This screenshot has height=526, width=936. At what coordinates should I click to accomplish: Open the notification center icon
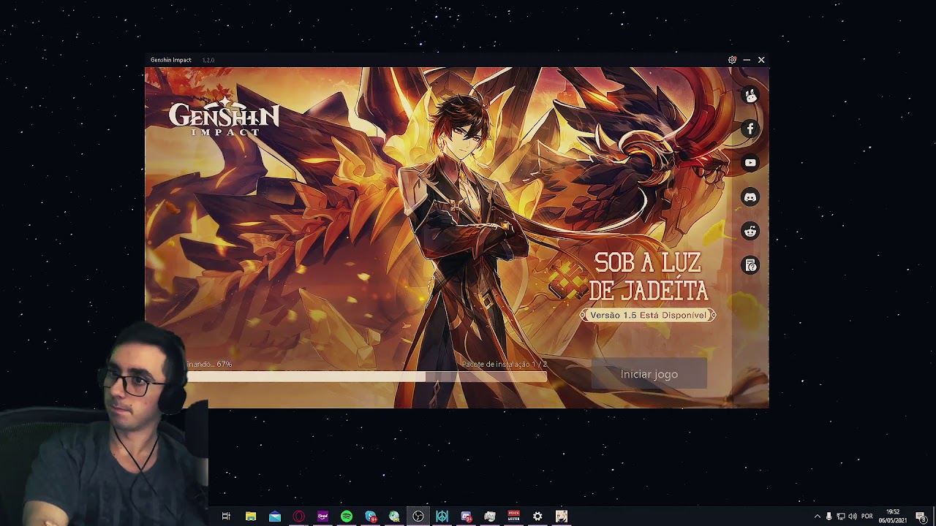(921, 517)
